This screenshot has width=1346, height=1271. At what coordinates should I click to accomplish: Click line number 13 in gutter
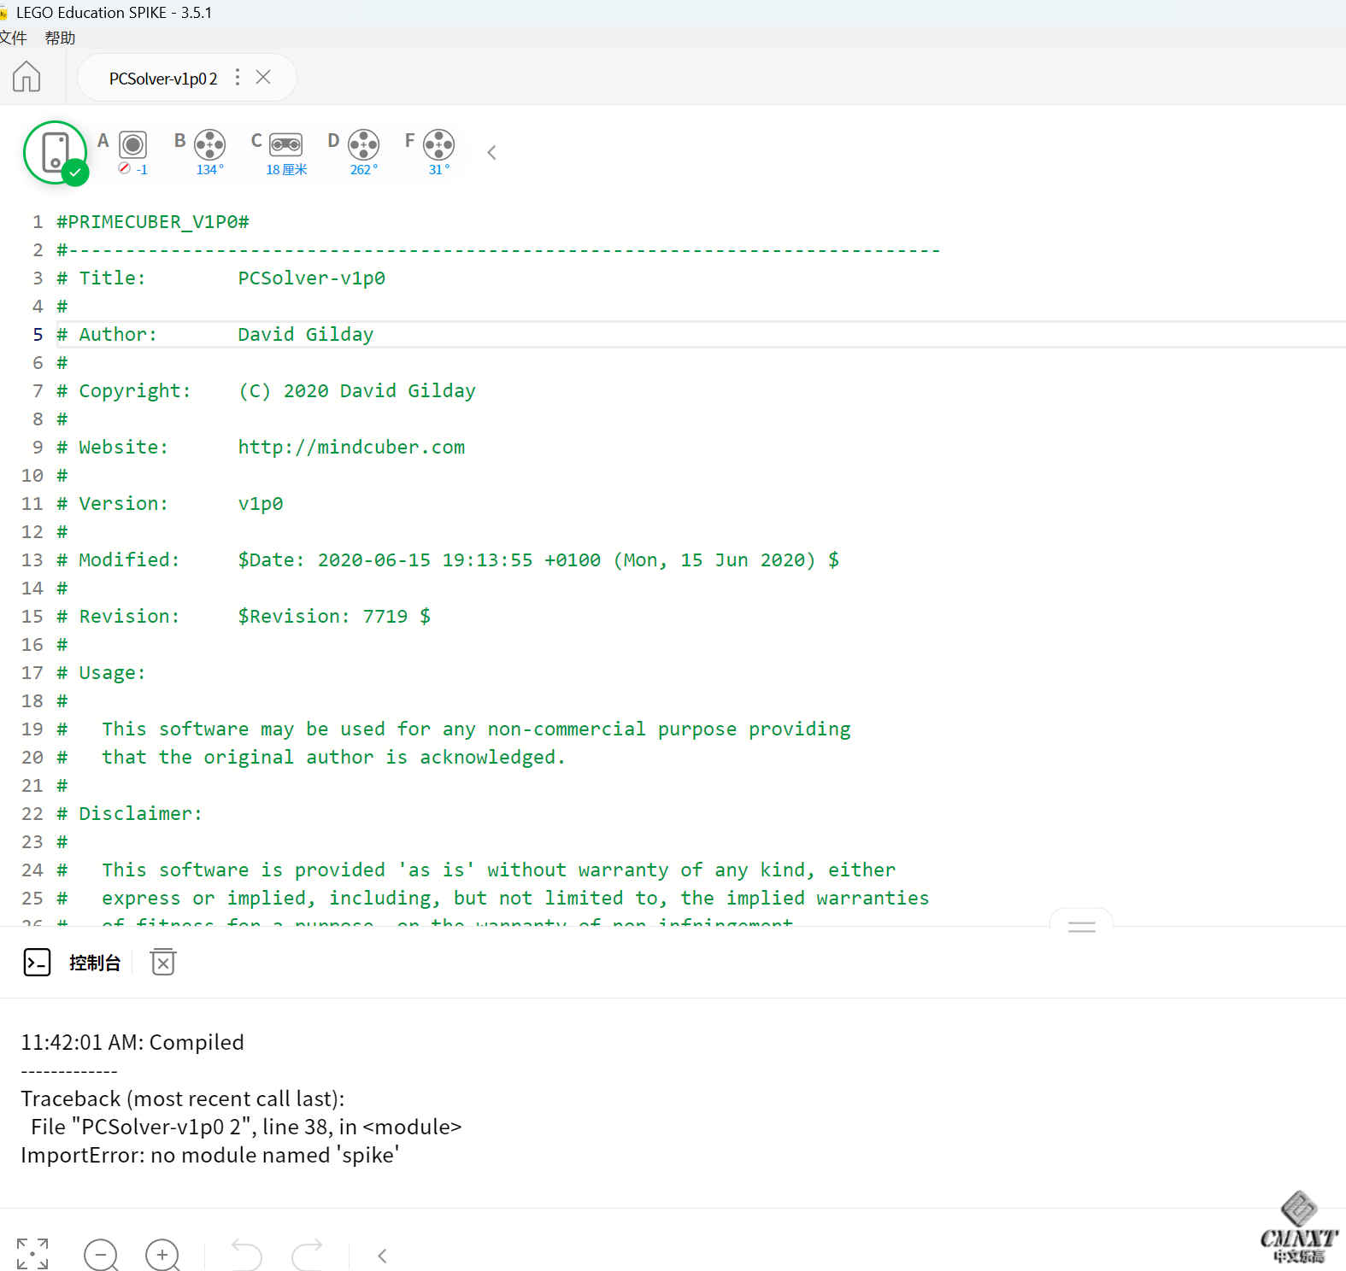[32, 560]
